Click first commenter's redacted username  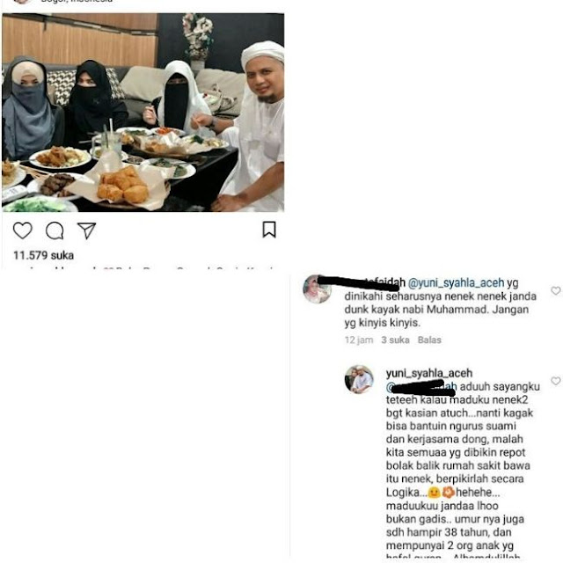(x=362, y=283)
